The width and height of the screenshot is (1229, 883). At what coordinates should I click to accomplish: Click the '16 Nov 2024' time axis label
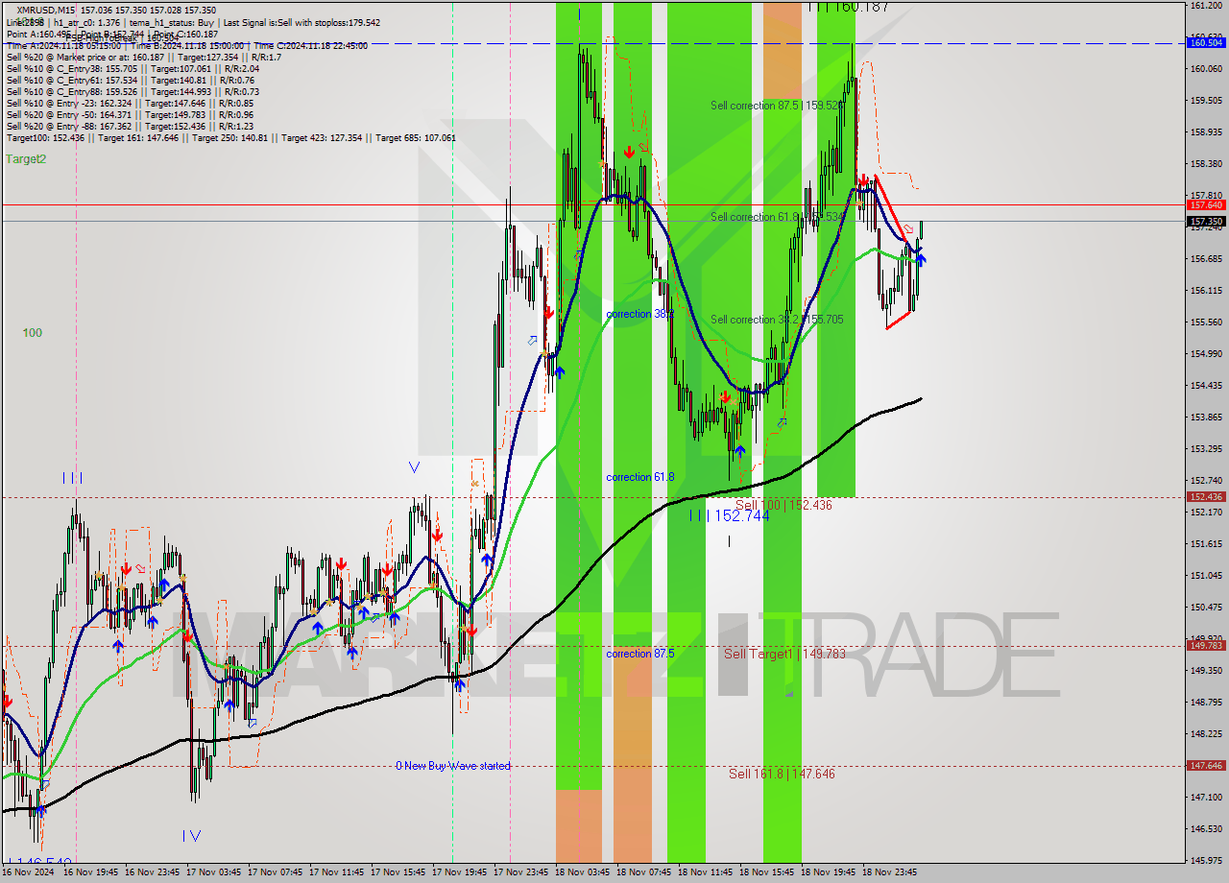coord(29,873)
